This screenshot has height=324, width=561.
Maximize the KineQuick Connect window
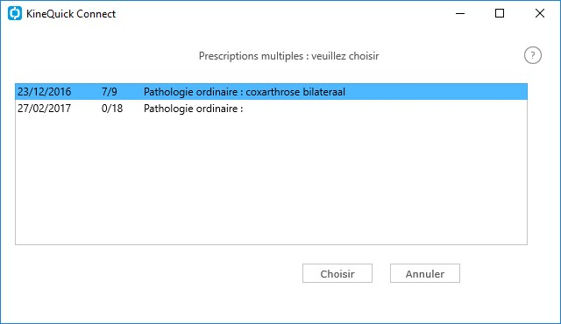click(500, 14)
